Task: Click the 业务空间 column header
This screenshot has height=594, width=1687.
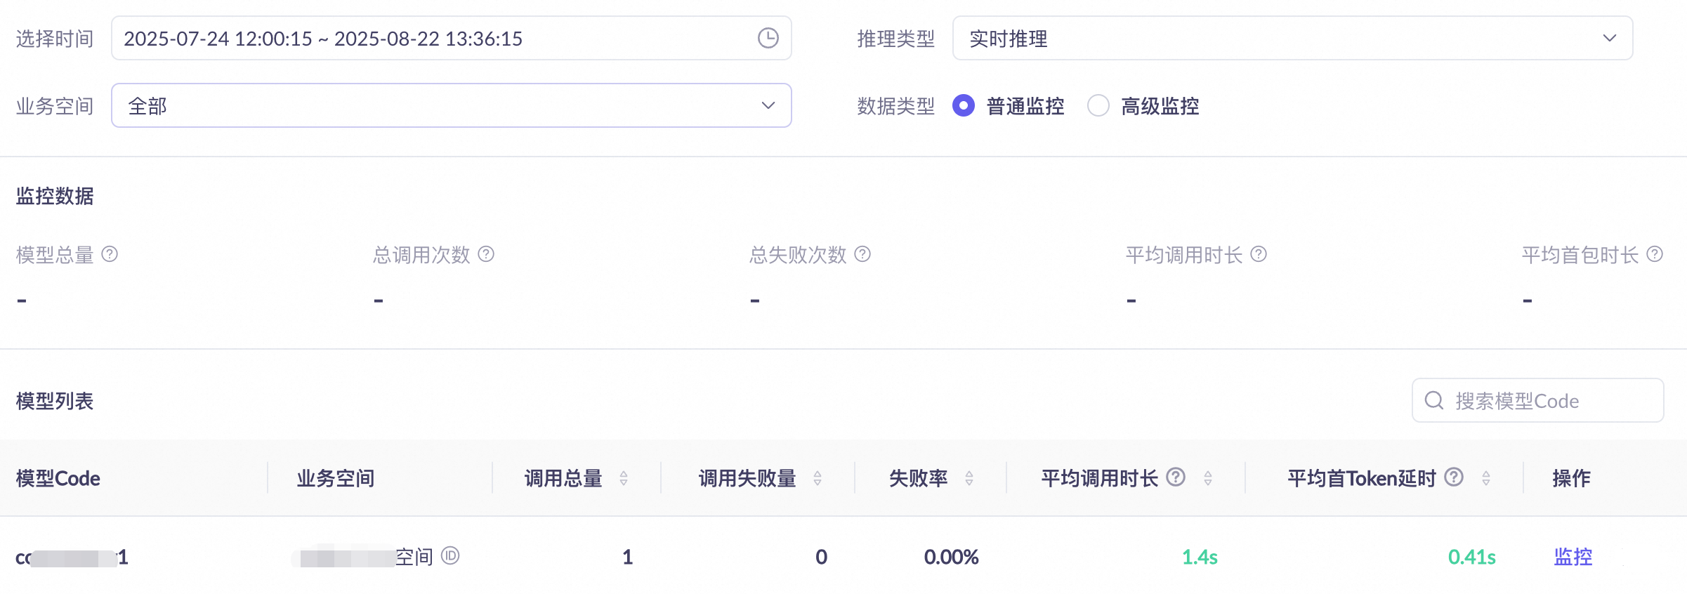Action: pyautogui.click(x=336, y=478)
